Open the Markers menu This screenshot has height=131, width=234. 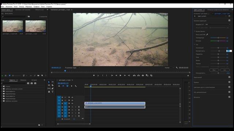(29, 7)
